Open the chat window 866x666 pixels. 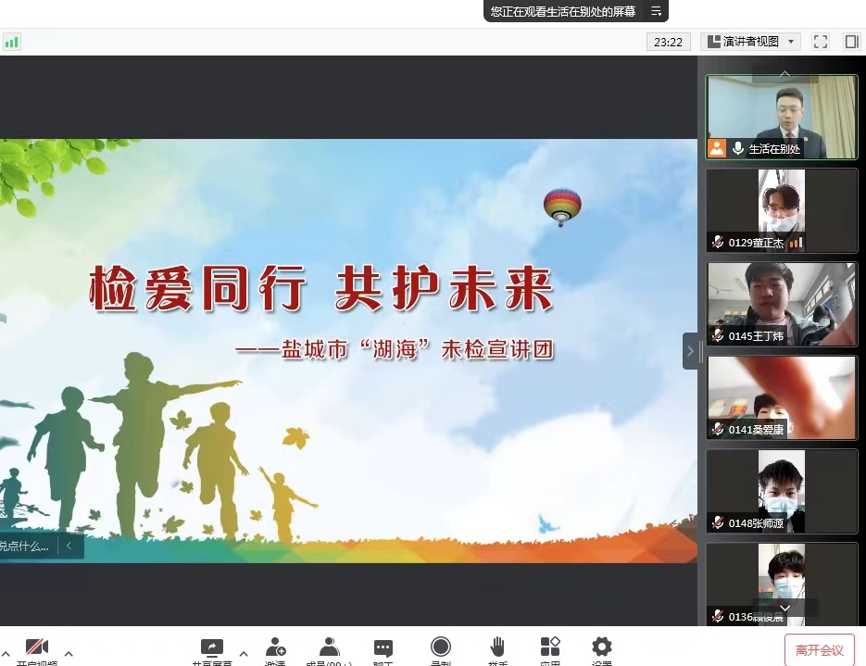point(383,648)
